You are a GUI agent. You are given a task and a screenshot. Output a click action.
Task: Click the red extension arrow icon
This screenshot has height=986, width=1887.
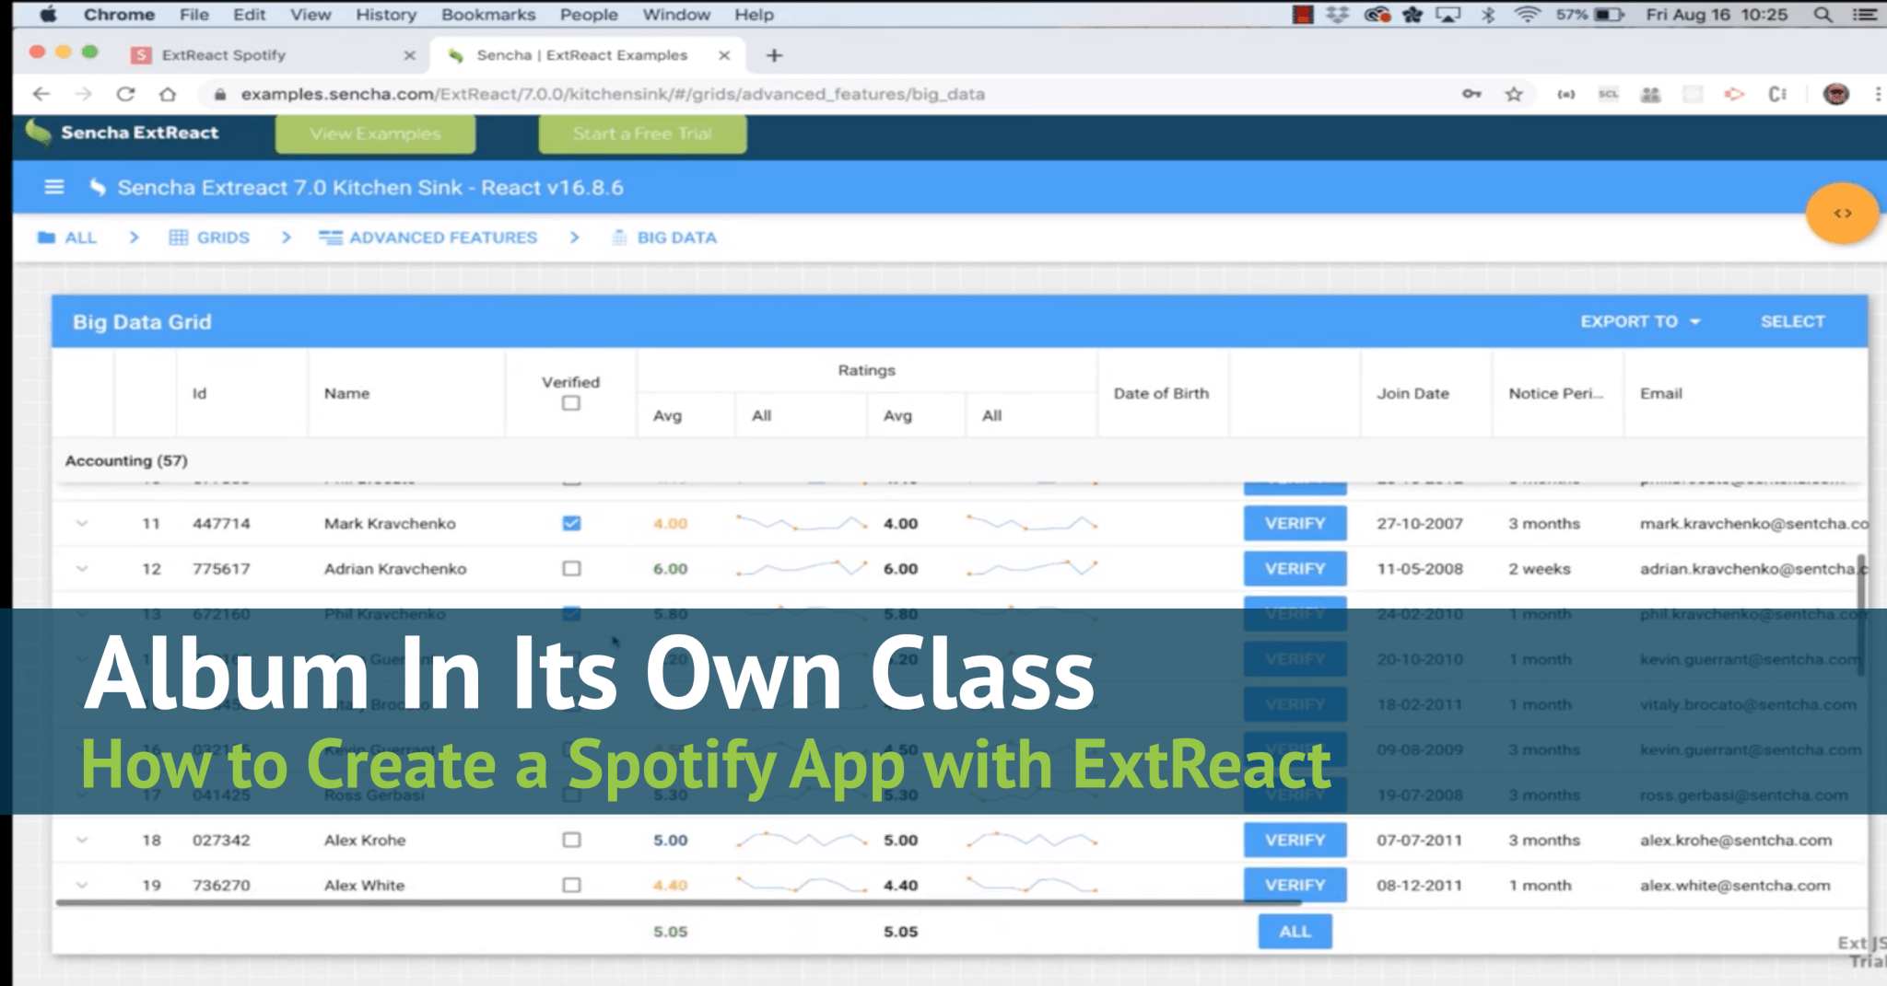(1734, 94)
